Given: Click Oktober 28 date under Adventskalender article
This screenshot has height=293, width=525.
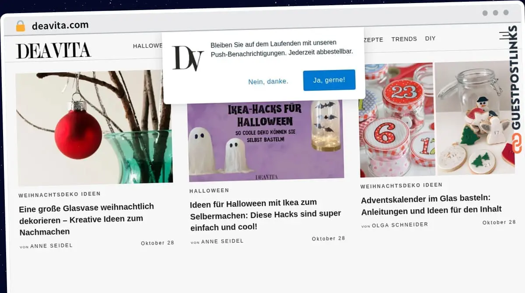Looking at the screenshot, I should [499, 223].
